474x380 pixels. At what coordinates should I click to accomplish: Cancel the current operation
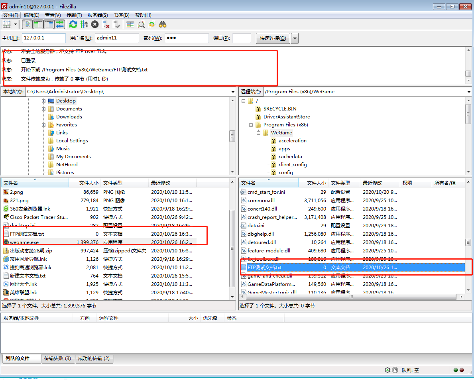tap(94, 24)
